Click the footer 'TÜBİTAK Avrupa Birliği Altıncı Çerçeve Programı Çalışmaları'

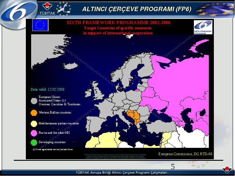pyautogui.click(x=121, y=172)
